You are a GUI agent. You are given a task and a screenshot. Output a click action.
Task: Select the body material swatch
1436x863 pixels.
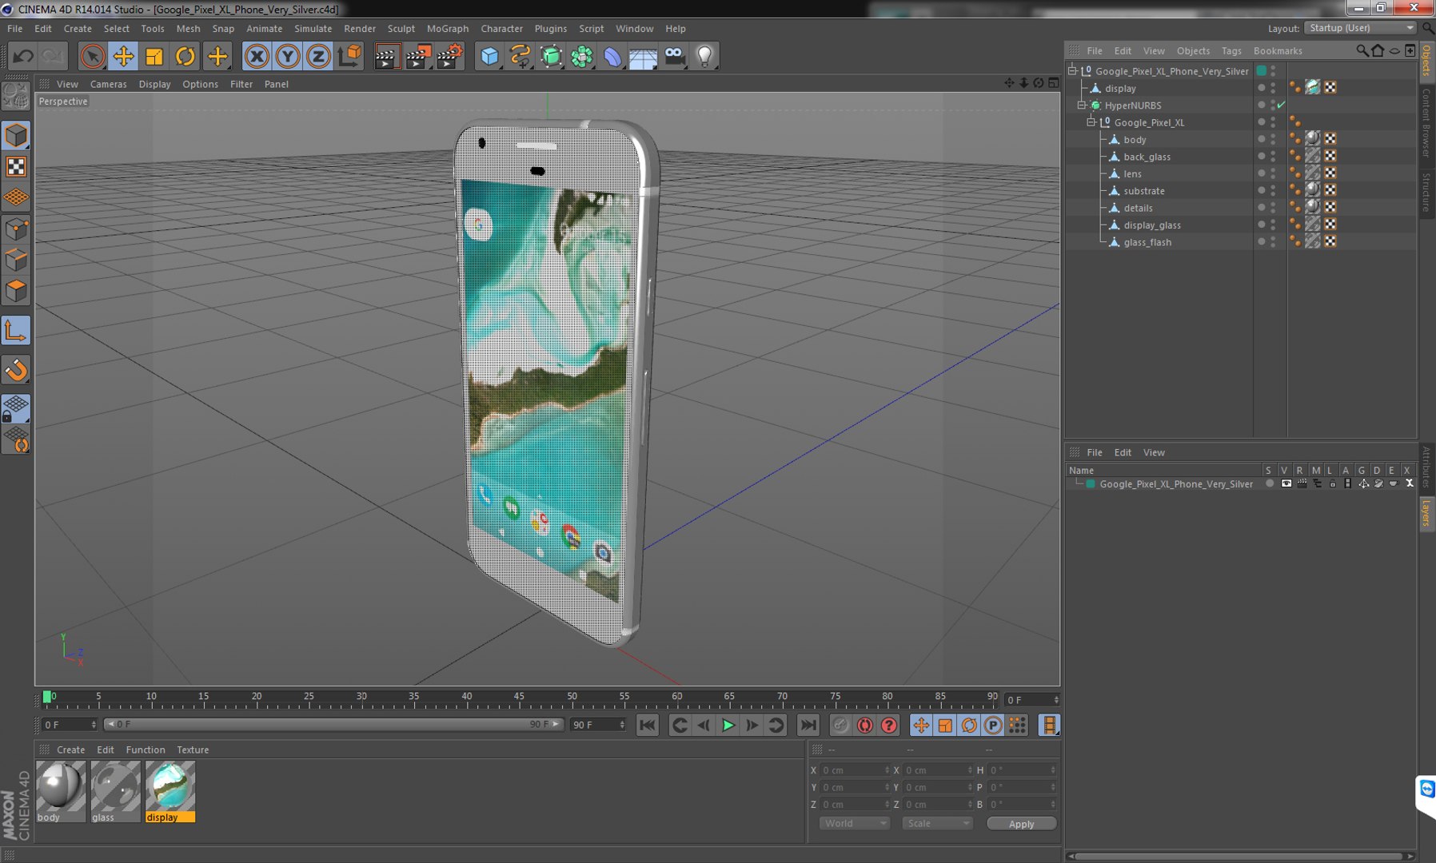[61, 791]
